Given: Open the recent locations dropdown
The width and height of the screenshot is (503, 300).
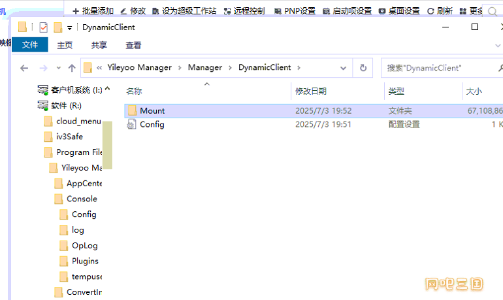Looking at the screenshot, I should 58,68.
